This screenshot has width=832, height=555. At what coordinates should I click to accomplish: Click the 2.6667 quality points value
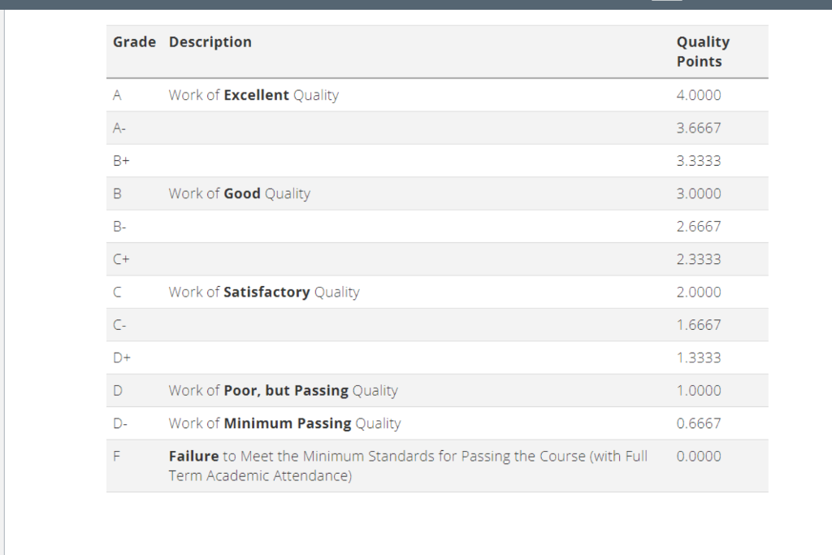[x=699, y=227]
